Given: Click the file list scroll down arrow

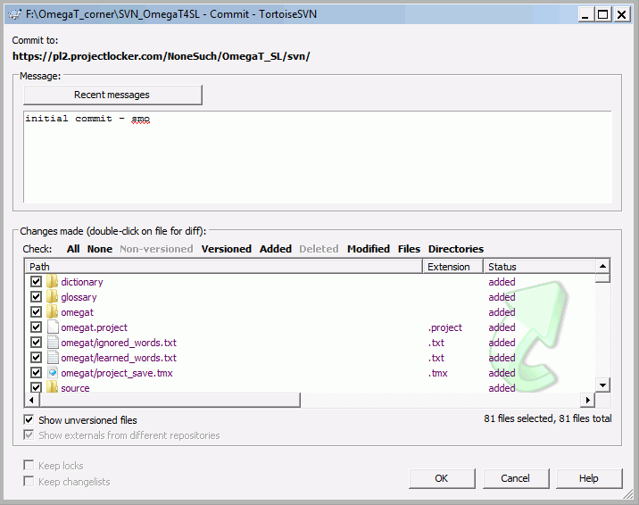Looking at the screenshot, I should 602,385.
